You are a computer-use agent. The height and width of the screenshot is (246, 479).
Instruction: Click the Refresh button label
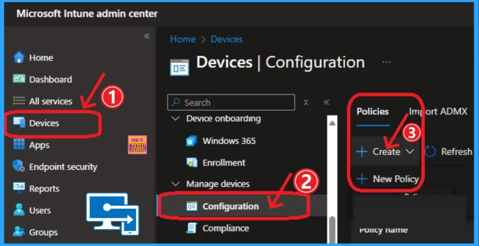tap(457, 152)
